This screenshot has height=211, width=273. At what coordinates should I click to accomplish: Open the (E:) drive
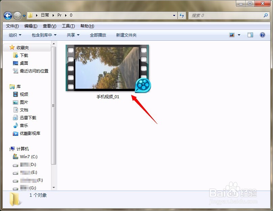click(x=29, y=172)
